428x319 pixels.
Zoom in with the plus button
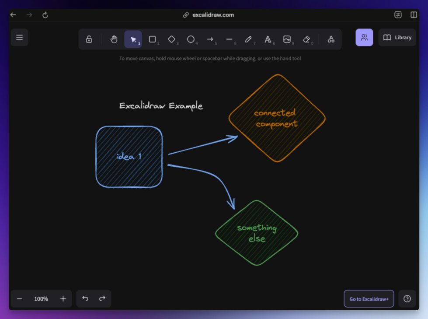[63, 299]
